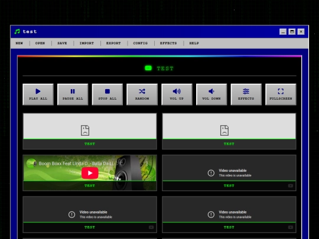Open the Effects sliders button
This screenshot has width=319, height=239.
[x=246, y=94]
